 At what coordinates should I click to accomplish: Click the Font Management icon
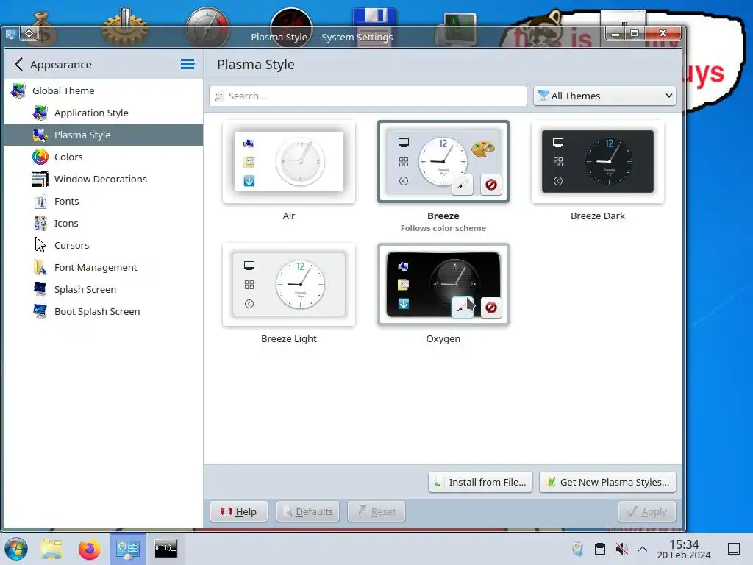click(x=40, y=267)
